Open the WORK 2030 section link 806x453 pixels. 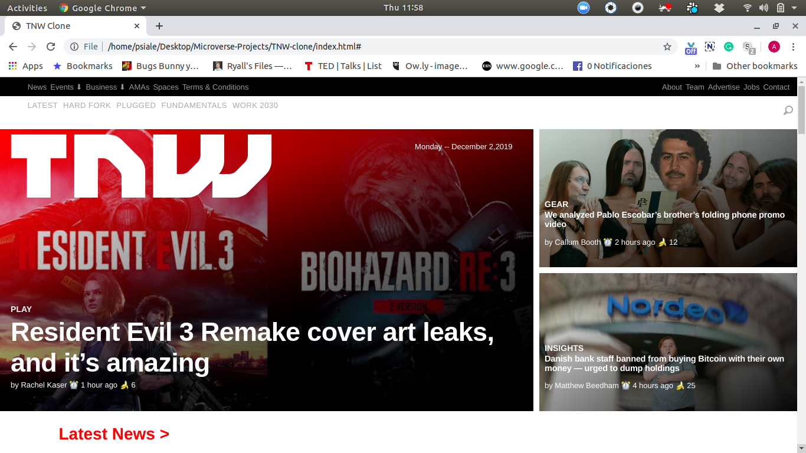click(255, 105)
